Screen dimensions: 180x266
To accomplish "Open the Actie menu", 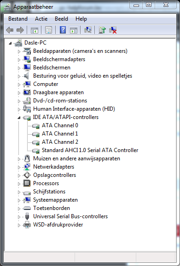I will click(41, 19).
